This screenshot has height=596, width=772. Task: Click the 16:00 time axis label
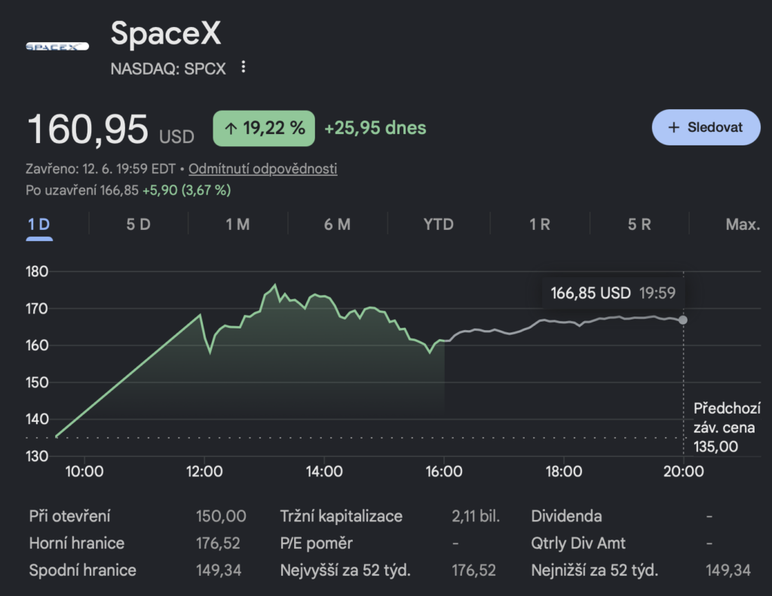443,472
